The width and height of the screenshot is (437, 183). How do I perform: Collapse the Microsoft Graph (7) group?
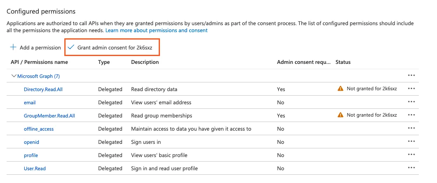tap(14, 76)
